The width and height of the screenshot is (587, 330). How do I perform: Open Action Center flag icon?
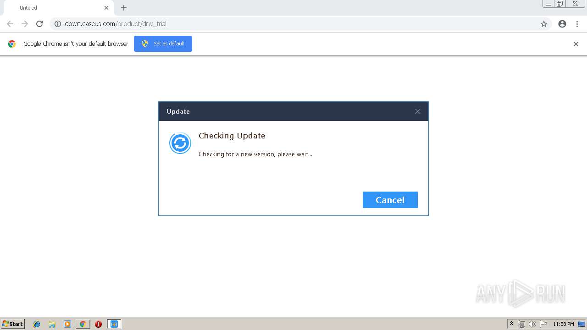pos(543,324)
